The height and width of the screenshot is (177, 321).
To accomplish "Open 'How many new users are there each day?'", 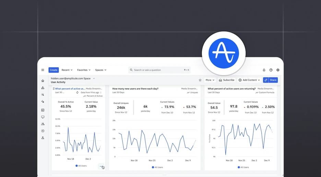I will pos(135,89).
